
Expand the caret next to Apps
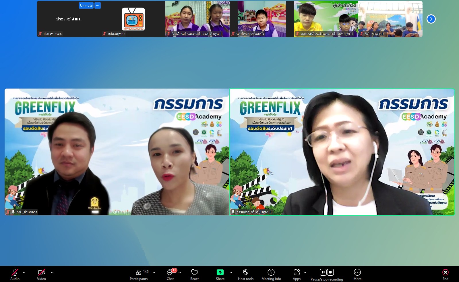pos(305,272)
